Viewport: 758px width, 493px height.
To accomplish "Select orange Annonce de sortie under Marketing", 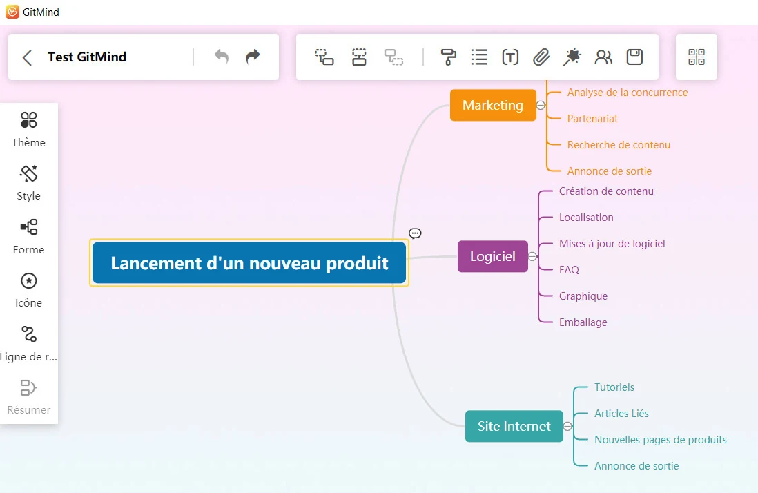I will (x=610, y=171).
